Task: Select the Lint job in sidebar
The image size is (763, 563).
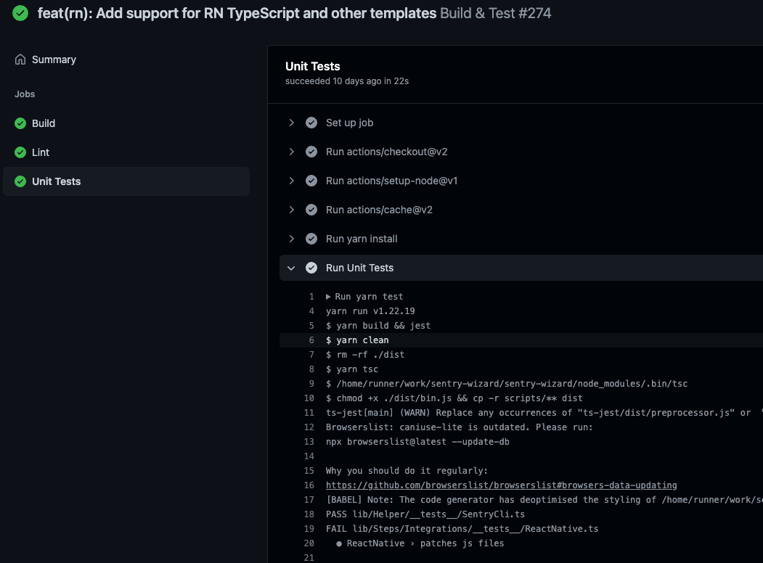Action: (41, 152)
